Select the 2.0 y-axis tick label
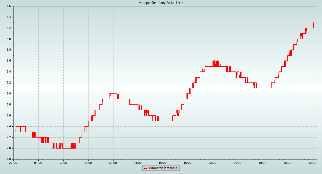Image resolution: width=322 pixels, height=174 pixels. pyautogui.click(x=8, y=148)
